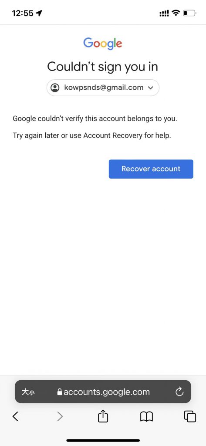Open the 大小 page settings menu
Viewport: 206px width, 446px height.
pyautogui.click(x=28, y=392)
